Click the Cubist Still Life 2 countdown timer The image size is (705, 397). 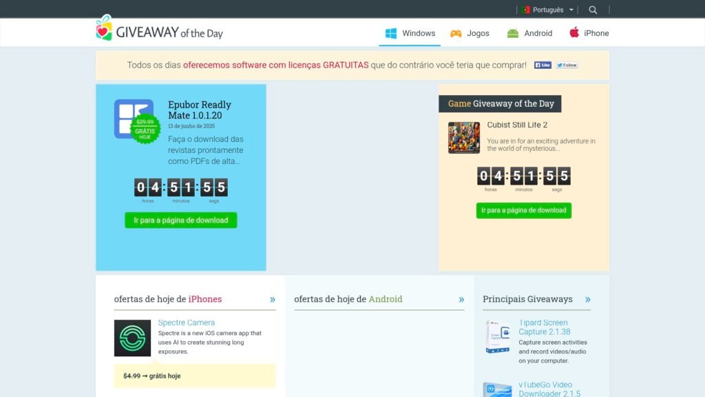524,179
